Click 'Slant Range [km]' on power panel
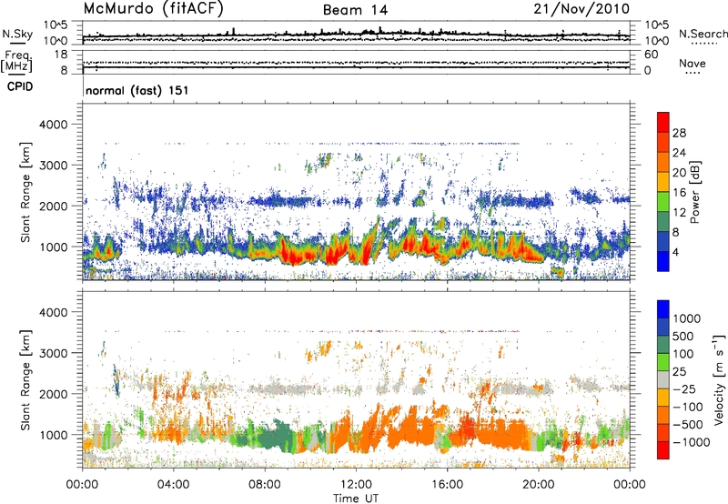728x504 pixels. coord(25,192)
